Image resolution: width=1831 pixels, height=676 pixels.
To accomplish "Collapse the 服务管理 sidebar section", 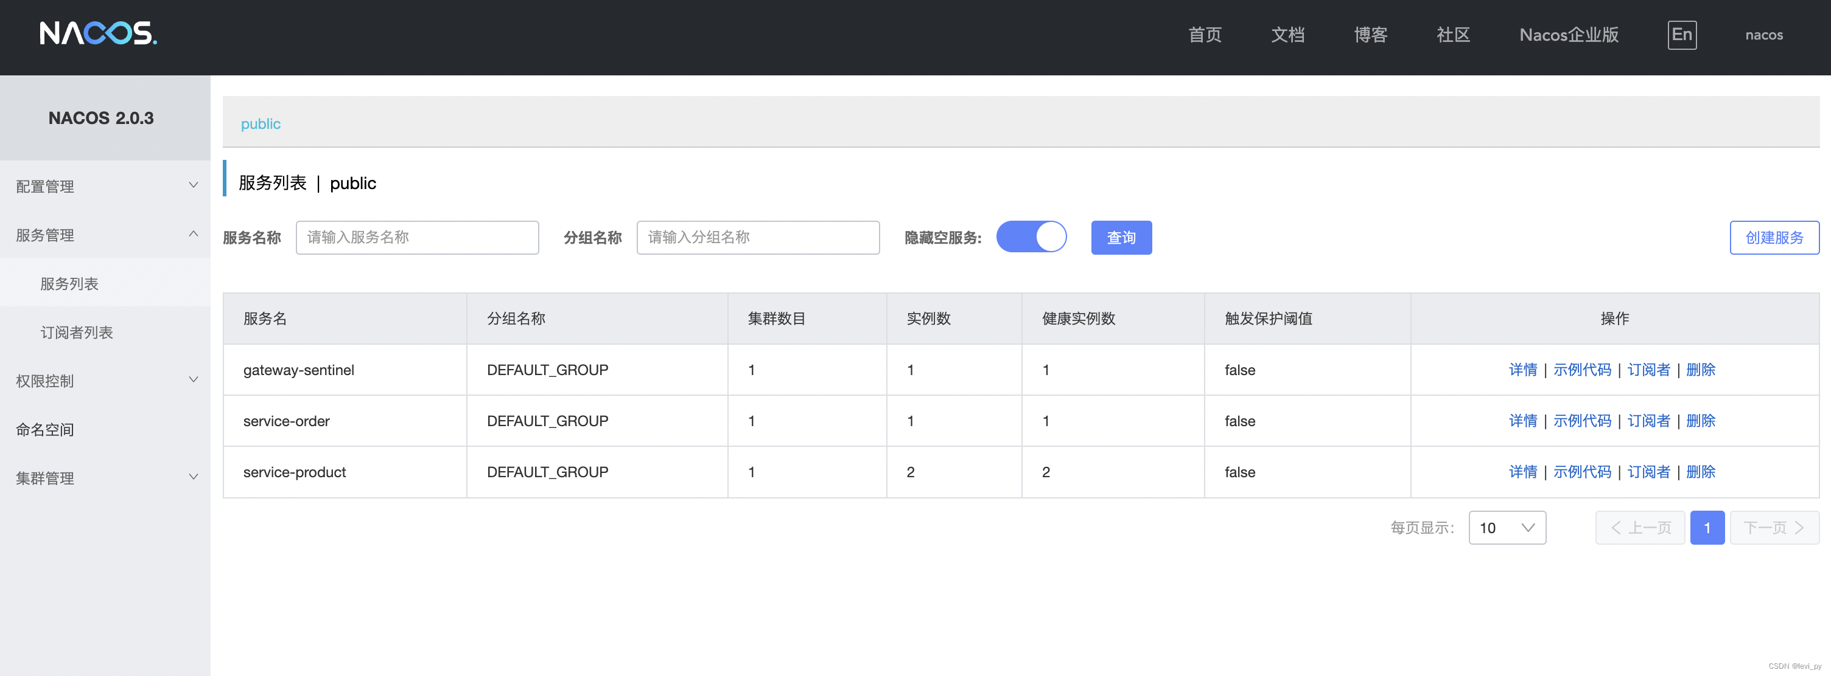I will (x=105, y=234).
